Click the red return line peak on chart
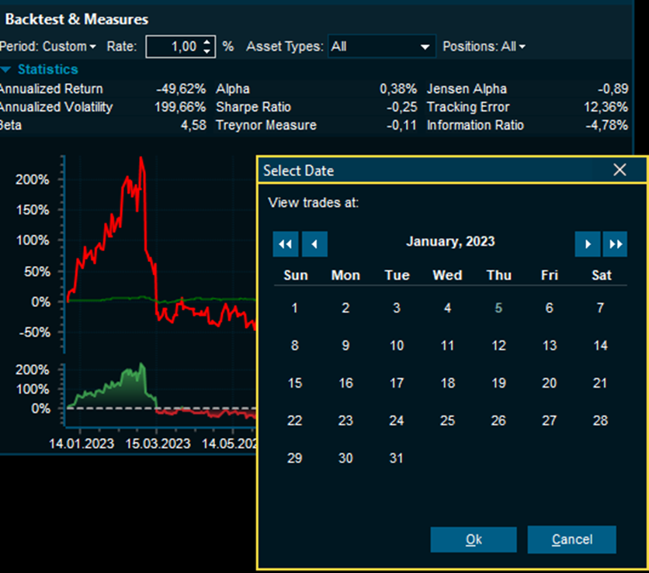The image size is (649, 573). click(x=141, y=159)
